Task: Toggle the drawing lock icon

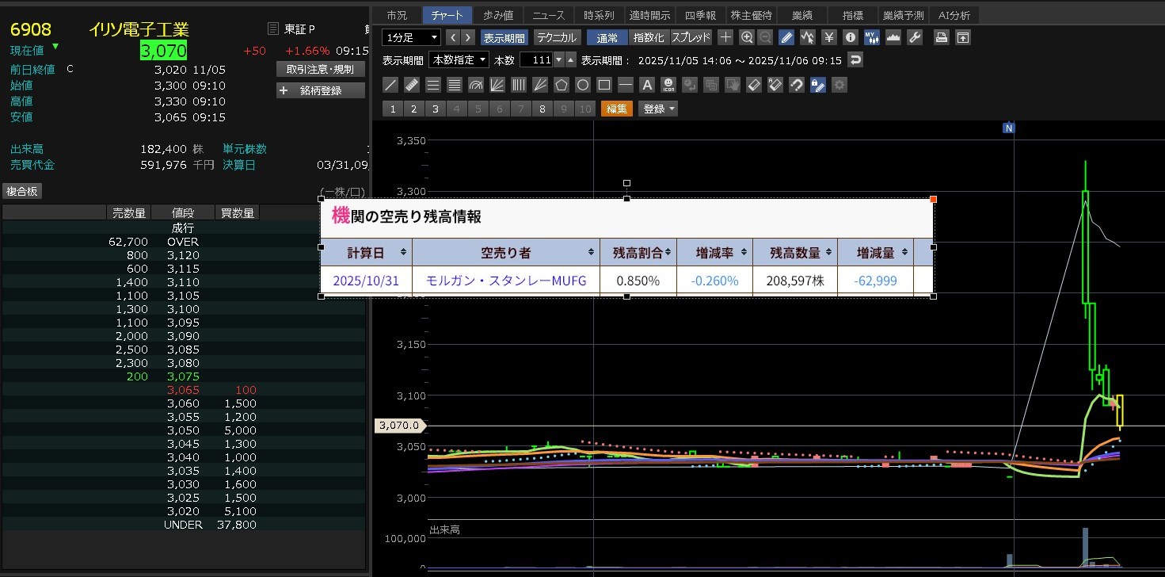Action: (x=818, y=85)
